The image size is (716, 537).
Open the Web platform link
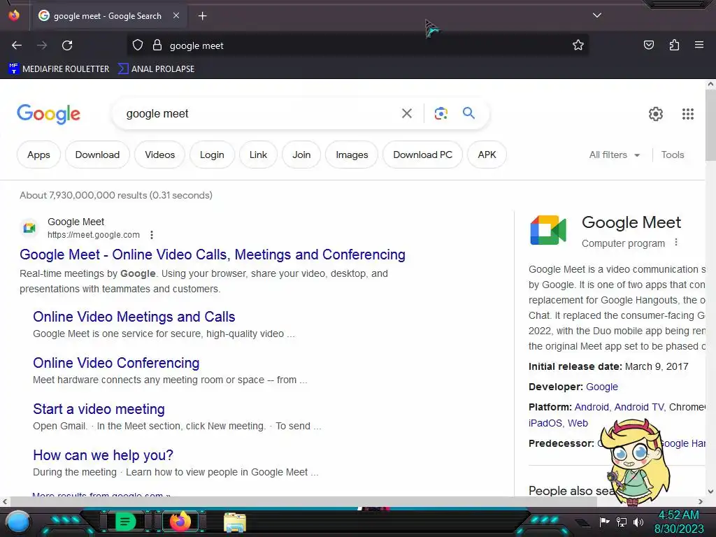point(578,423)
